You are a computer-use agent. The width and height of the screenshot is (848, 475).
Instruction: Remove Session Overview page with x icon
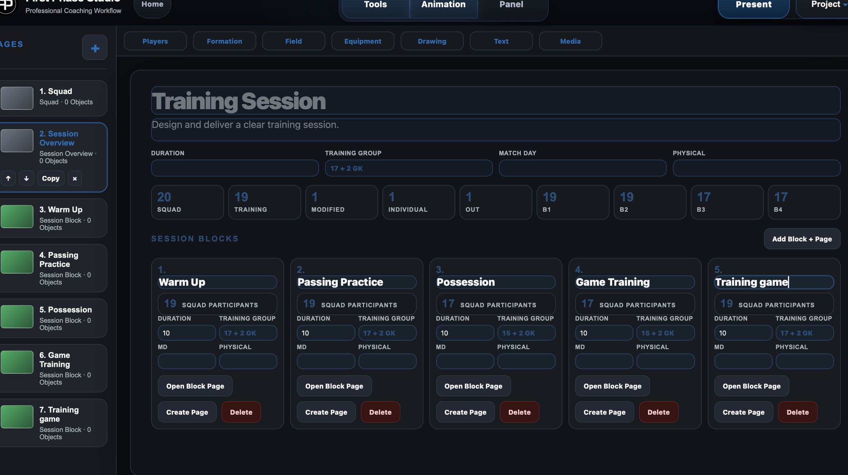[75, 178]
